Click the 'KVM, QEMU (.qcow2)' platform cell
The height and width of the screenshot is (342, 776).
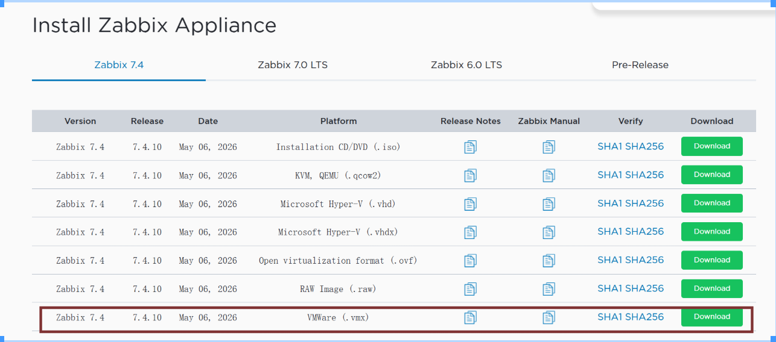point(338,175)
